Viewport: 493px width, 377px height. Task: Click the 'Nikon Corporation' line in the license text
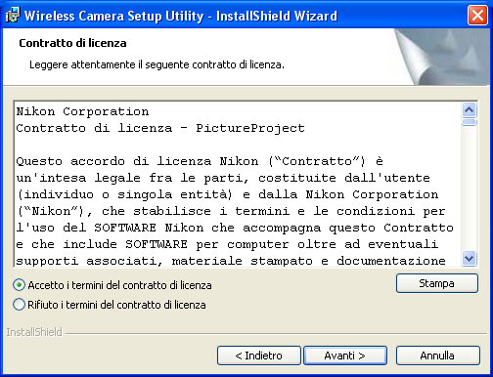tap(82, 111)
